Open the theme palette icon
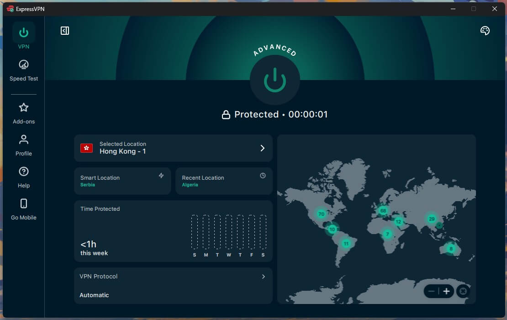The image size is (507, 320). (x=485, y=31)
